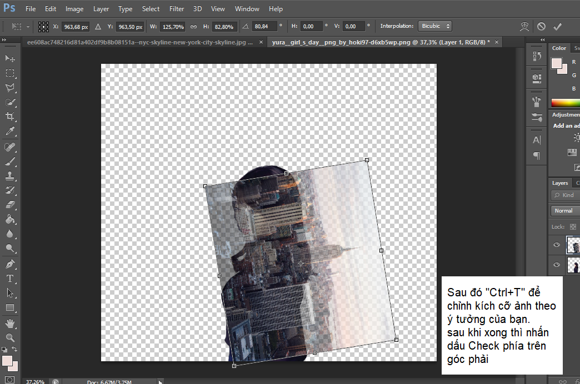This screenshot has width=580, height=384.
Task: Switch to the nyc-skyline document tab
Action: tap(139, 42)
